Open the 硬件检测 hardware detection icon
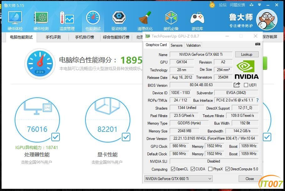This screenshot has height=191, width=285. click(x=41, y=21)
